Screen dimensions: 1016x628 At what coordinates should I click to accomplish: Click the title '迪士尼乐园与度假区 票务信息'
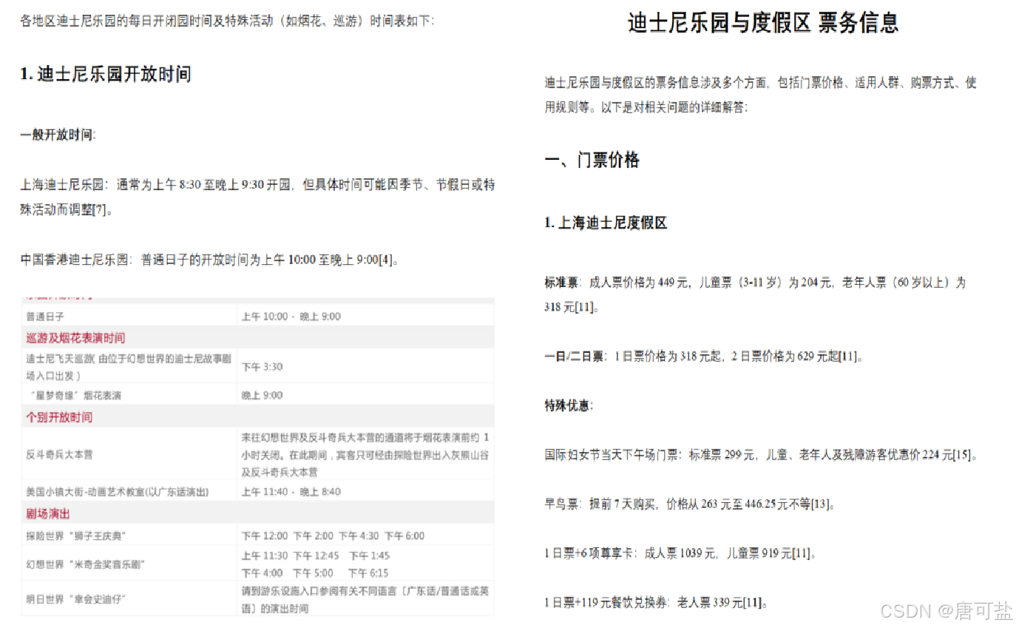pyautogui.click(x=763, y=22)
